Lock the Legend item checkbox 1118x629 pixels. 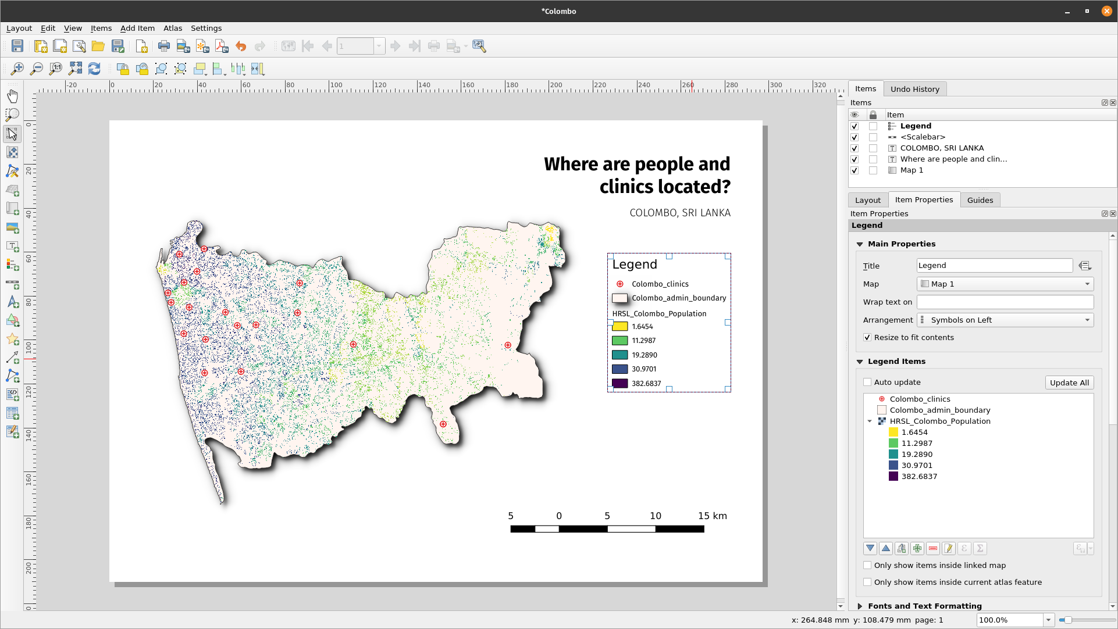coord(873,126)
